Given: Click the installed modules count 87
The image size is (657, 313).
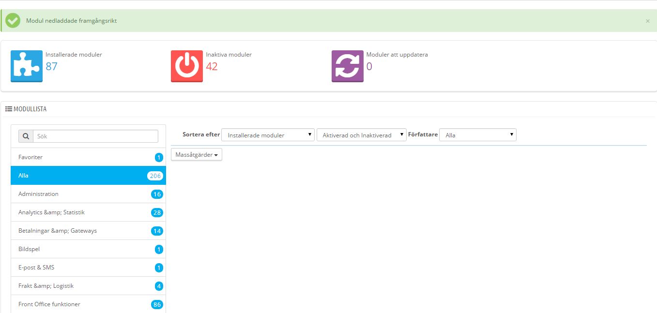Looking at the screenshot, I should point(51,67).
